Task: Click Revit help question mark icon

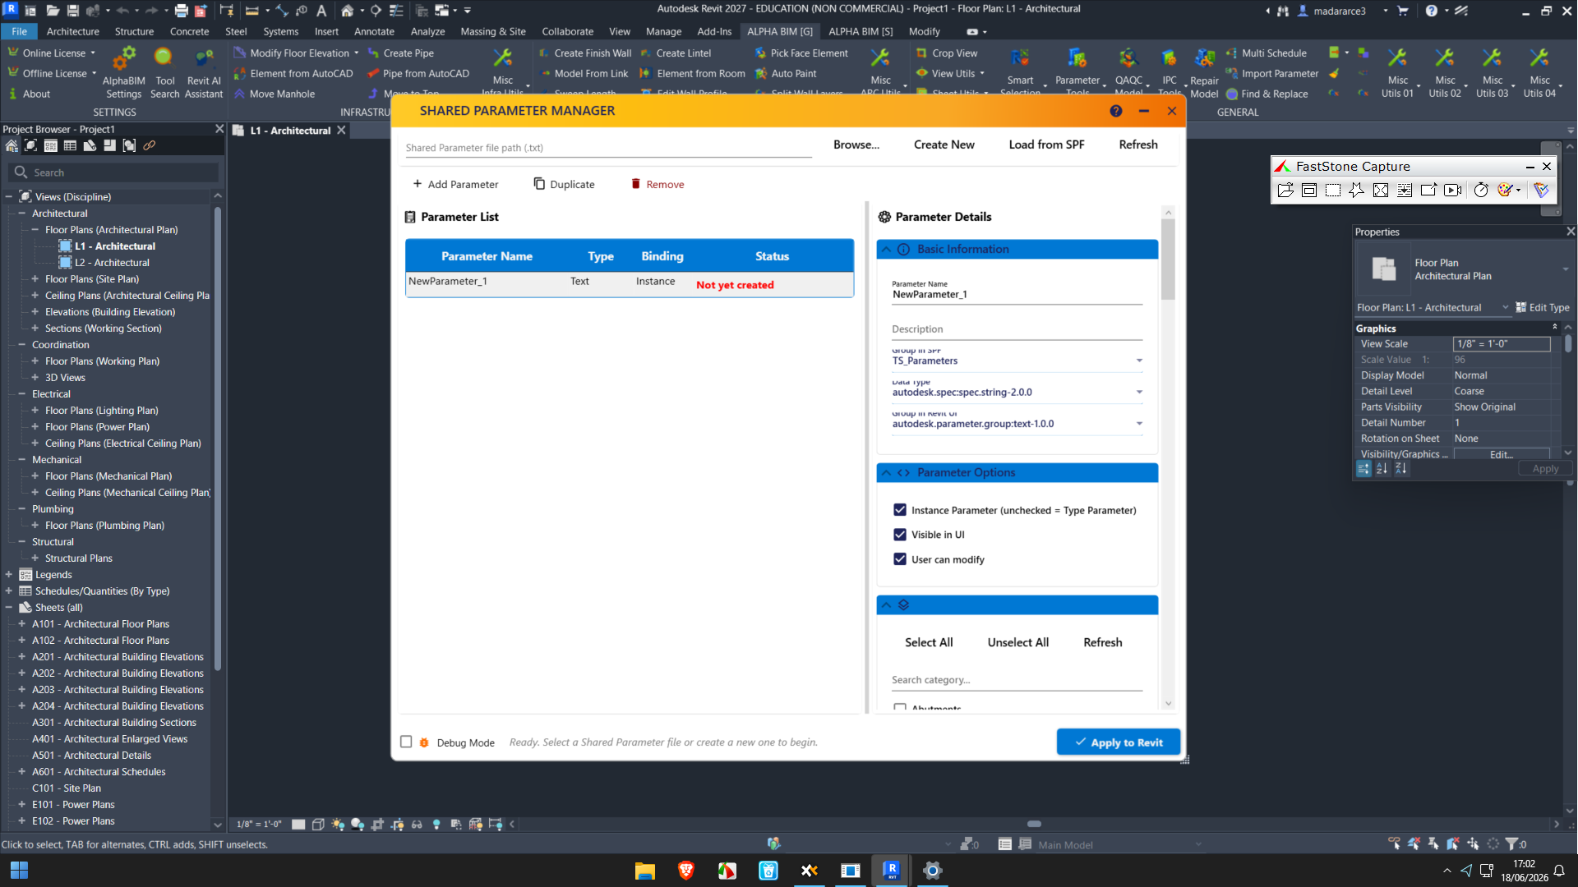Action: [1431, 11]
